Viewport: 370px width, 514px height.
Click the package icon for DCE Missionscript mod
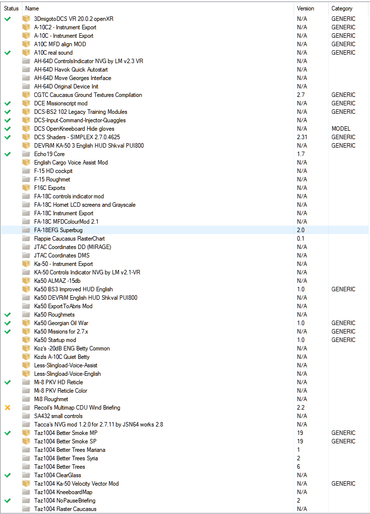[26, 103]
